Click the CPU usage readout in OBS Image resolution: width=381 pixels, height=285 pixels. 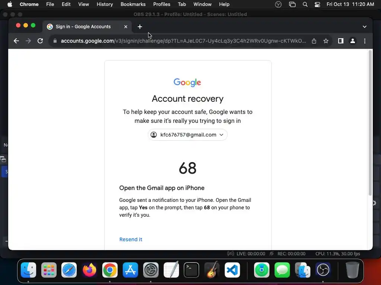point(337,254)
